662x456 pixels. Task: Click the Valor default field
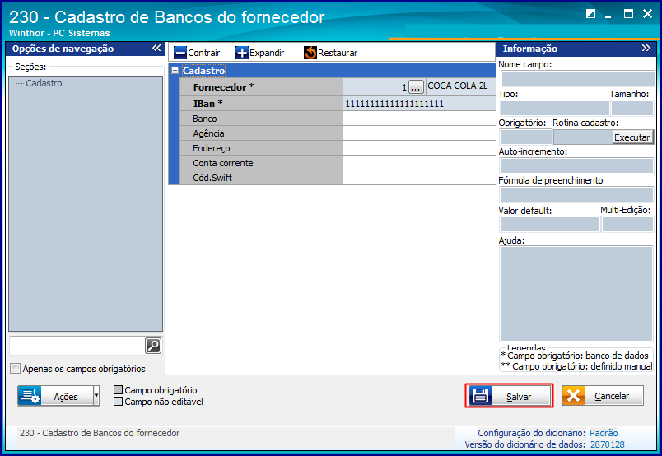550,224
